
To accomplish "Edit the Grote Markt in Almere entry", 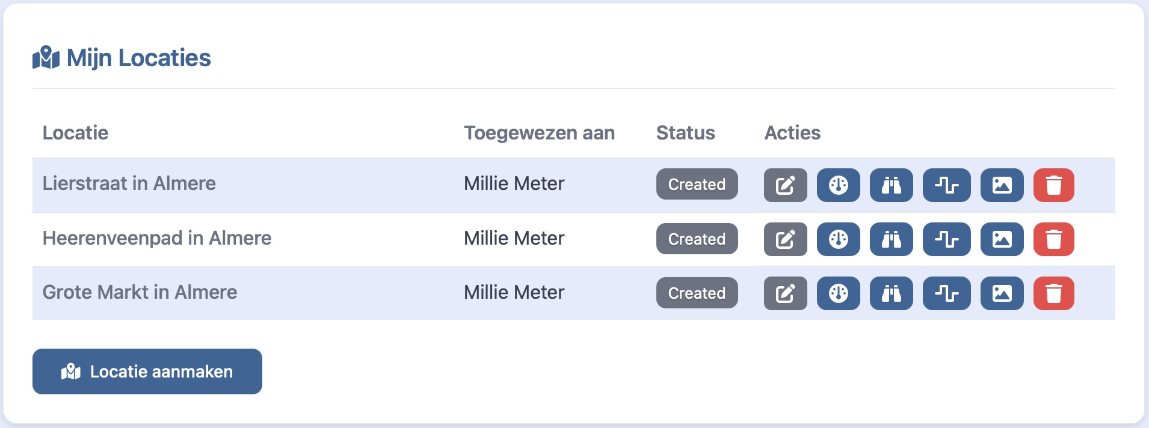I will point(784,293).
